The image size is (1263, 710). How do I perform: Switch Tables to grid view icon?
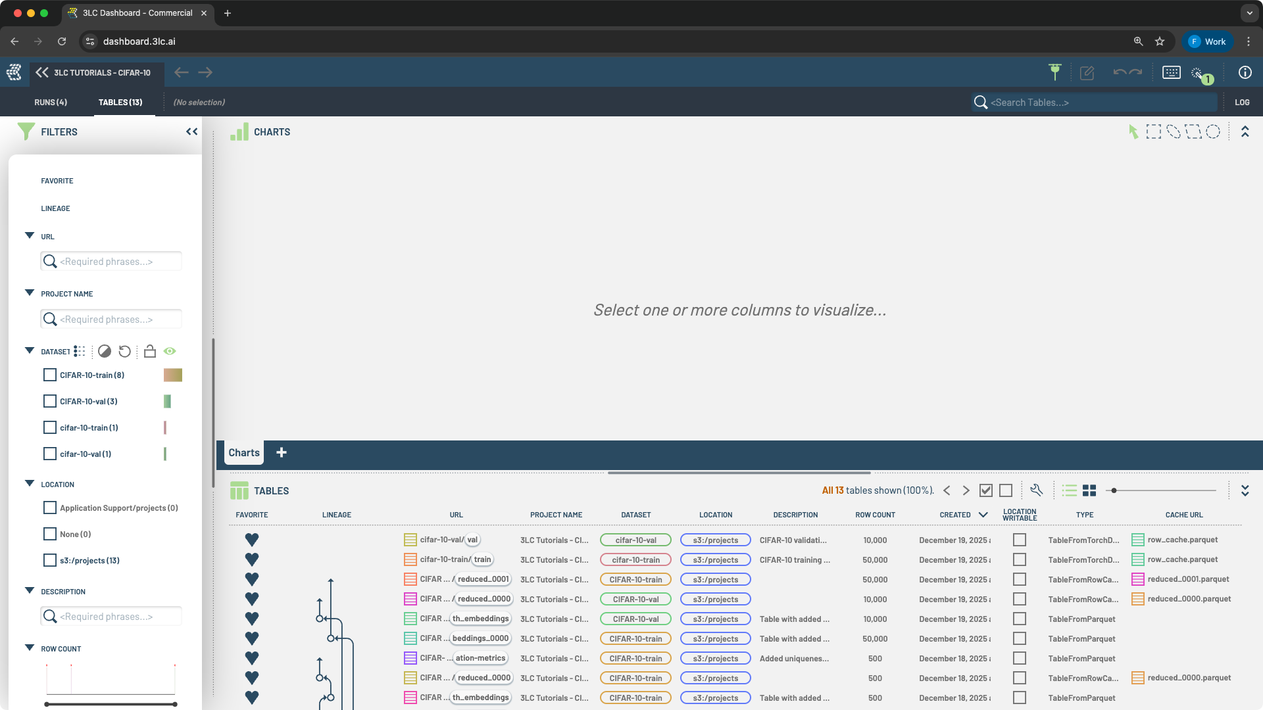pos(1089,490)
